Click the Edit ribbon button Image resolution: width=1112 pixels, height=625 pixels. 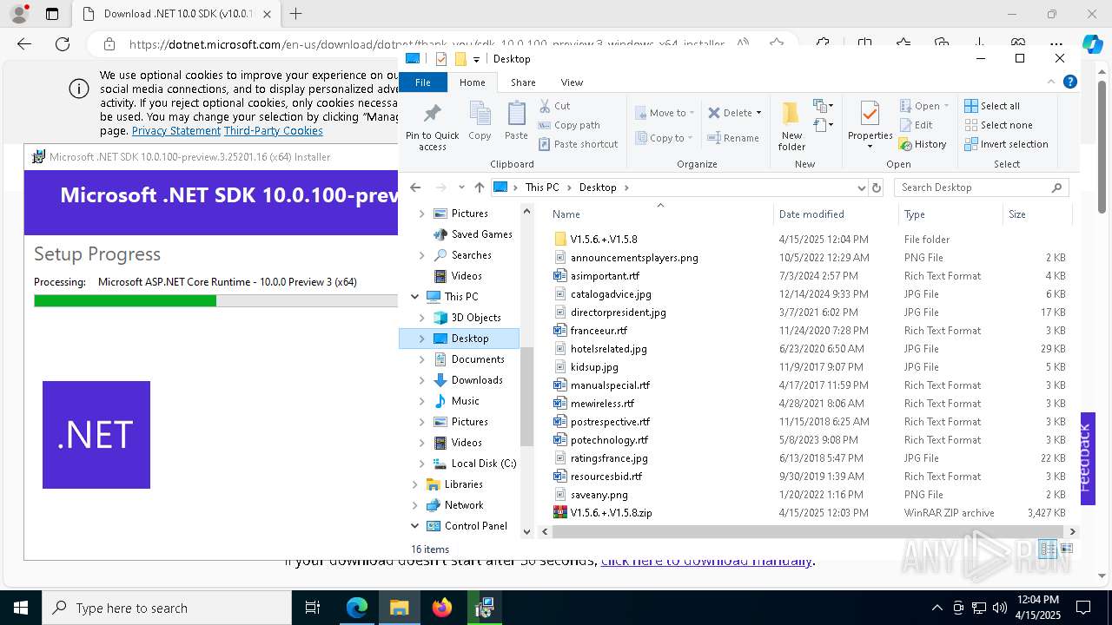(916, 125)
